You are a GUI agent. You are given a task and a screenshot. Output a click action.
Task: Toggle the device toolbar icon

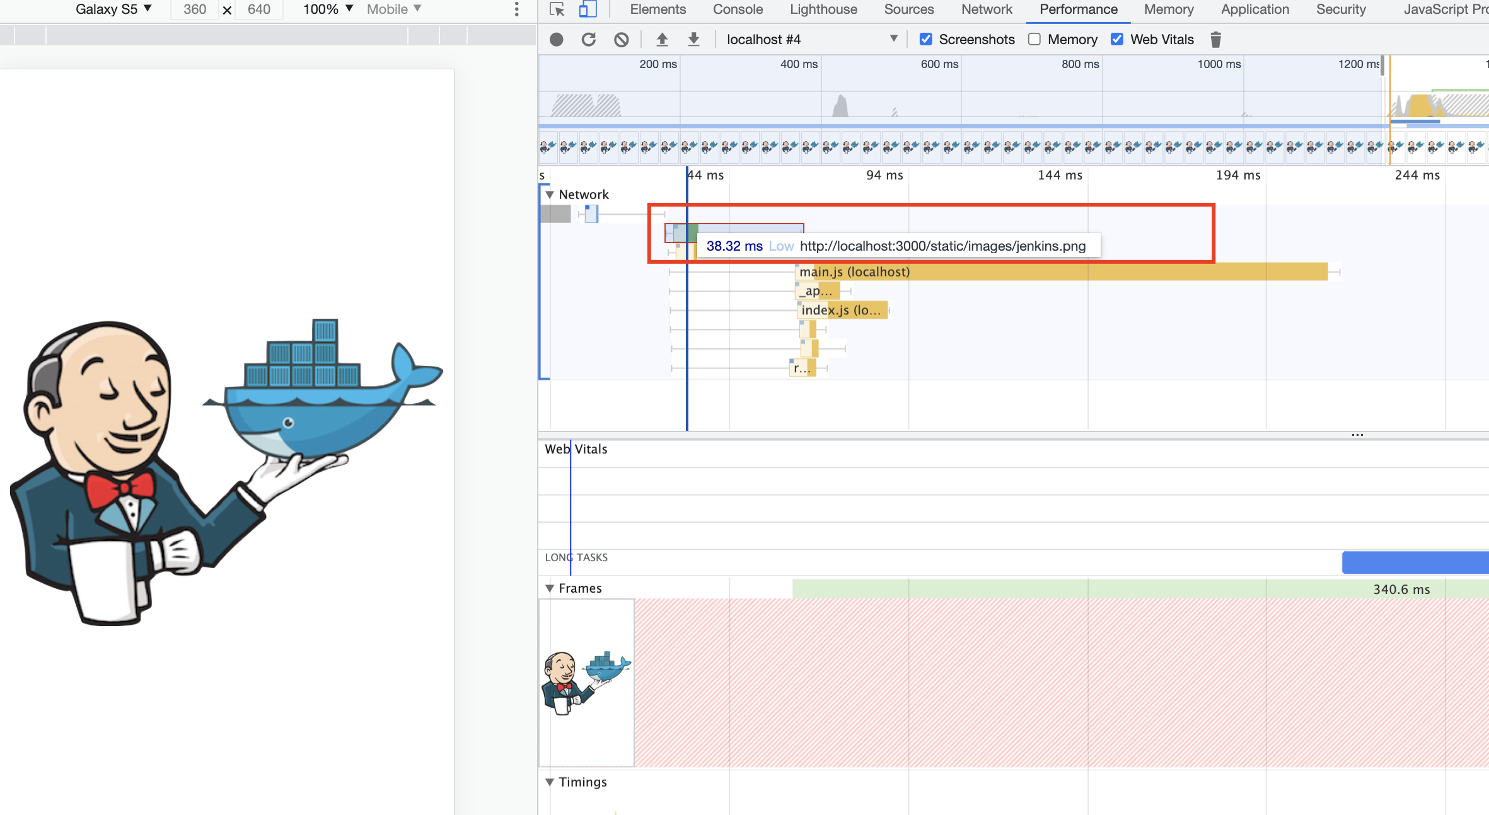click(588, 9)
